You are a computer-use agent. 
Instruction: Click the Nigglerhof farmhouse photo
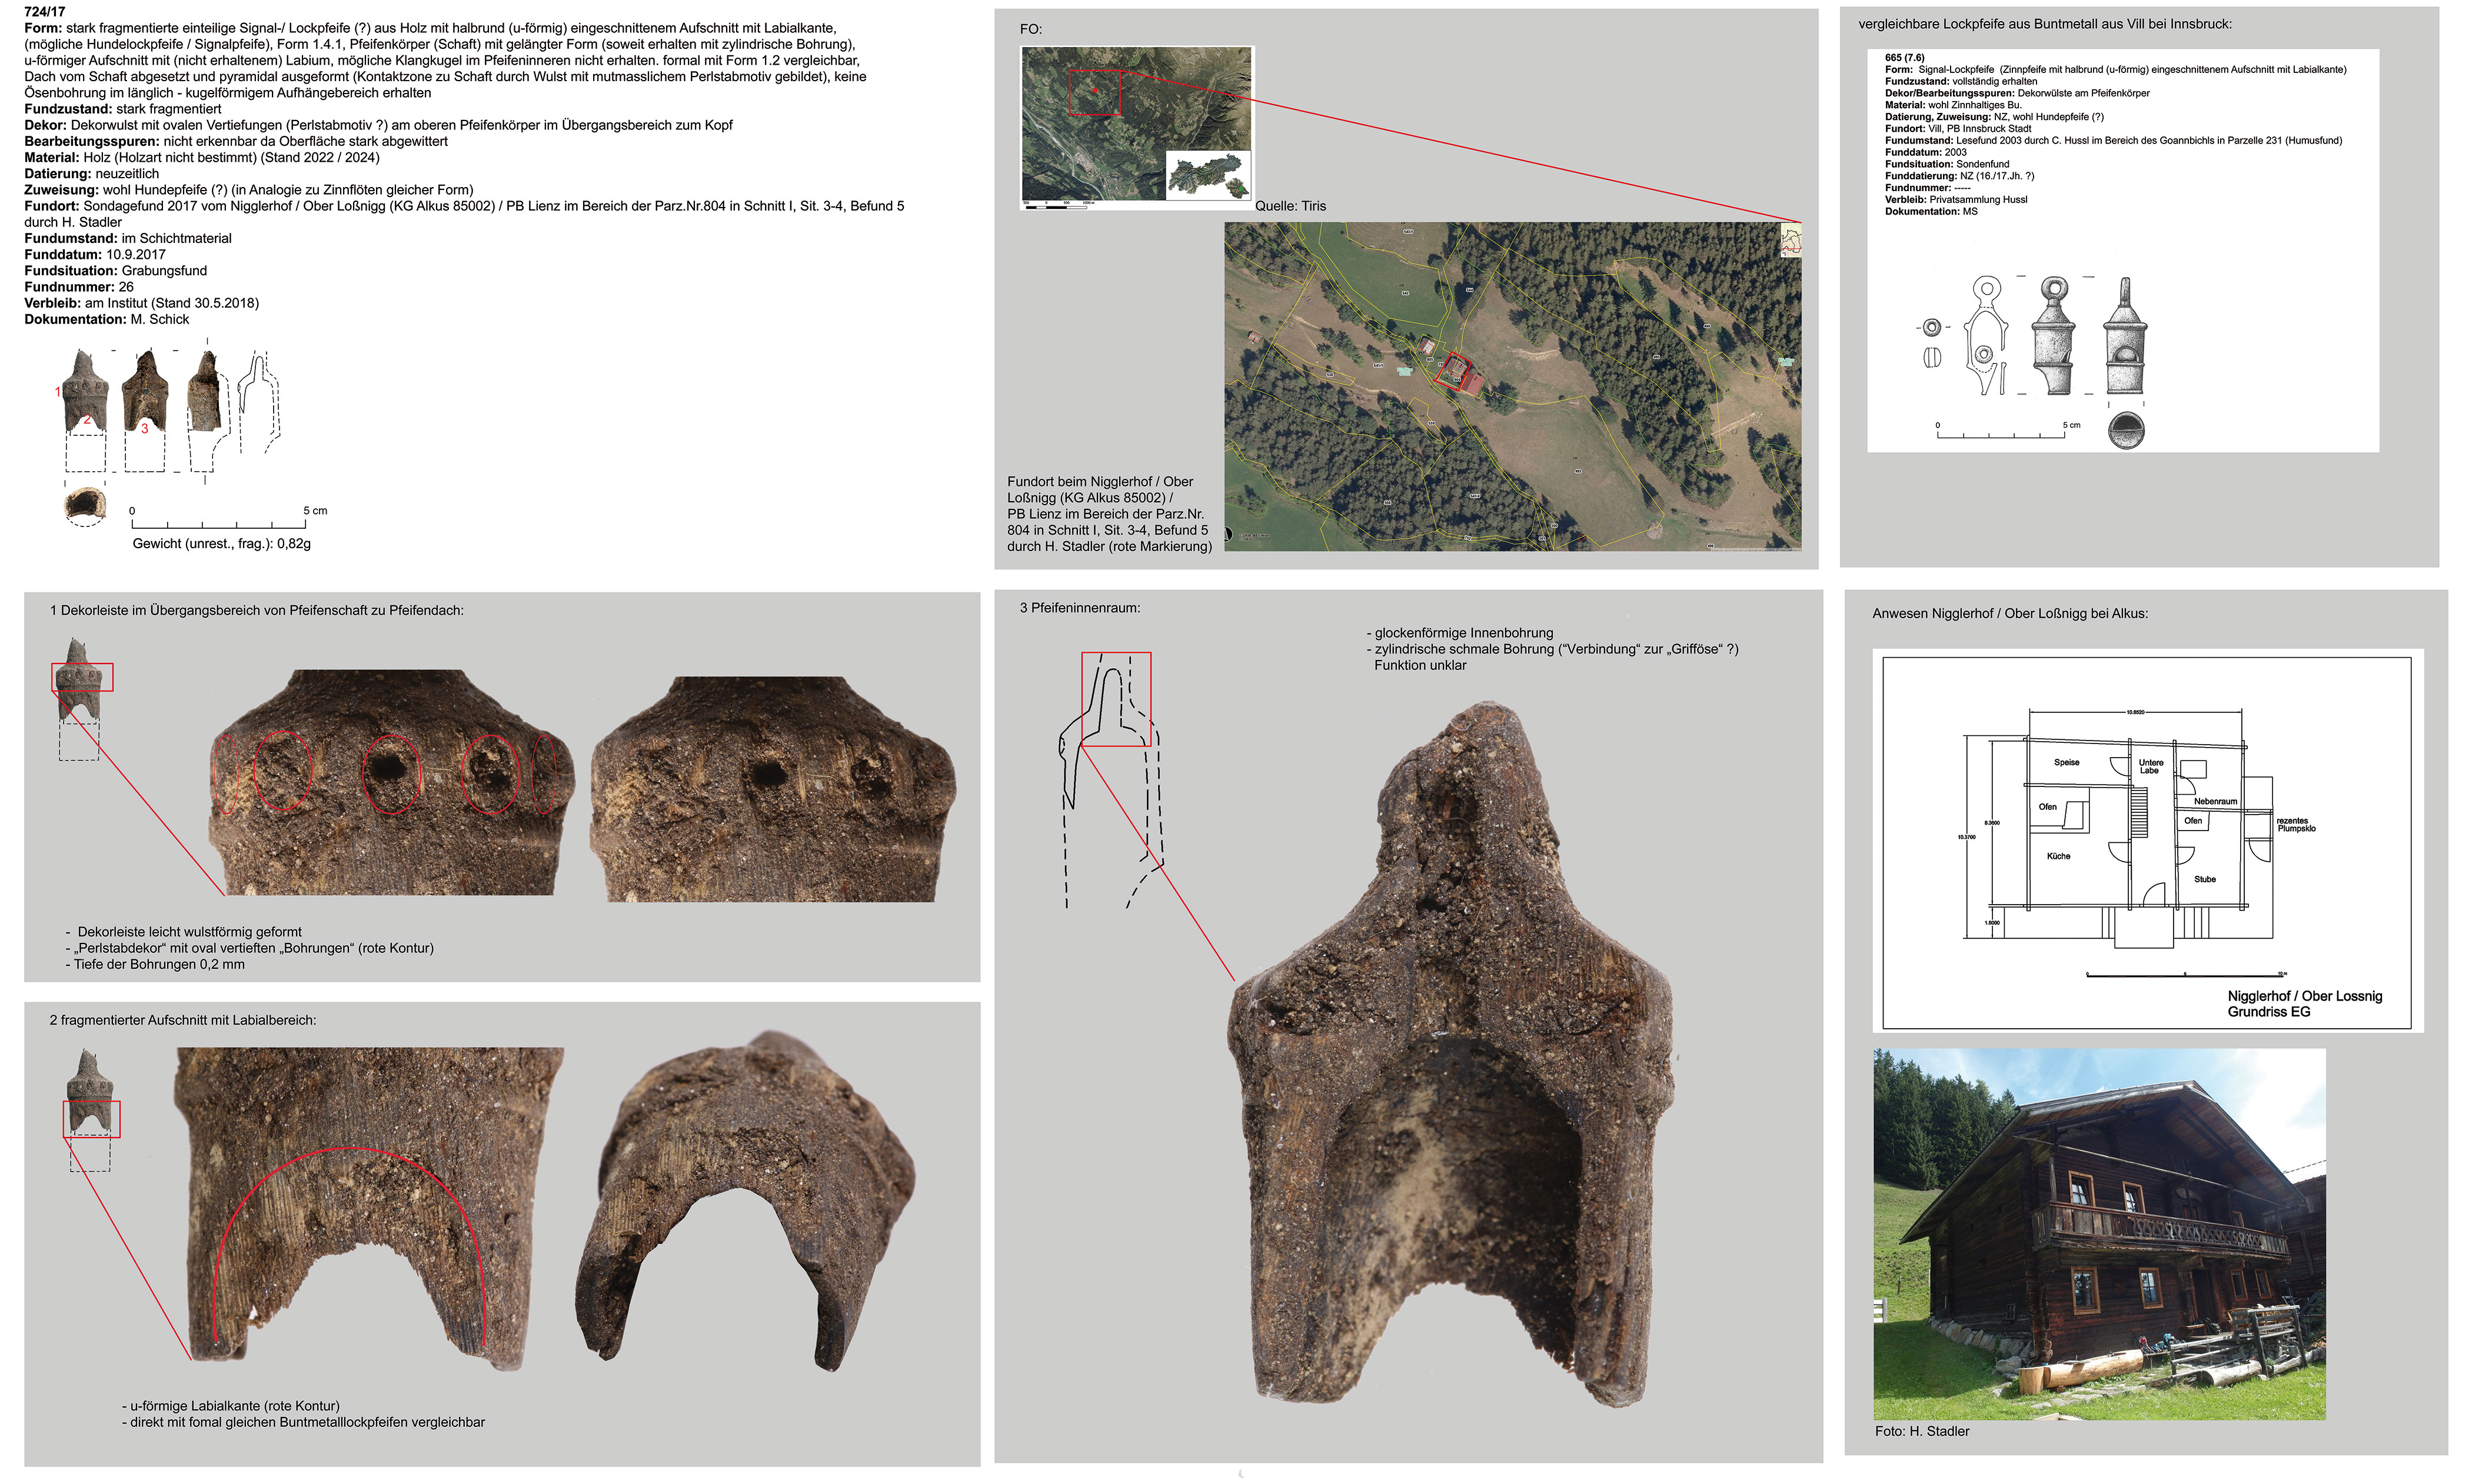[x=2098, y=1233]
